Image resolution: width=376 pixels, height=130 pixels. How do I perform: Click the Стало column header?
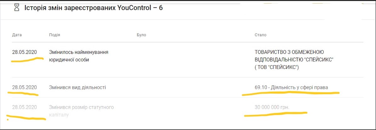[x=260, y=35]
